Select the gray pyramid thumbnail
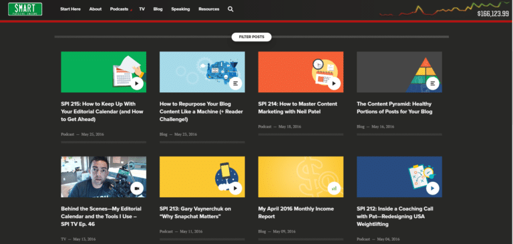This screenshot has width=513, height=244. pos(399,72)
